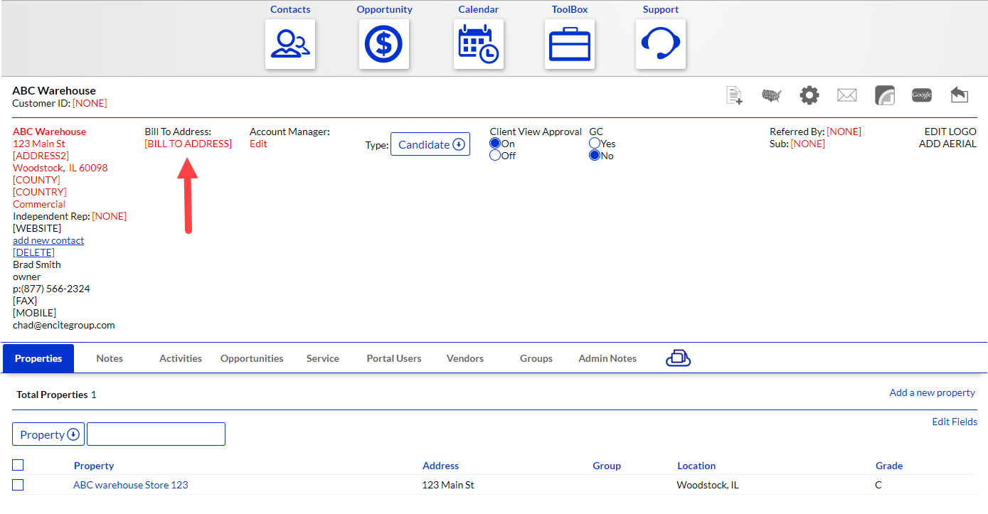Image resolution: width=988 pixels, height=514 pixels.
Task: Switch to the Notes tab
Action: pyautogui.click(x=110, y=358)
